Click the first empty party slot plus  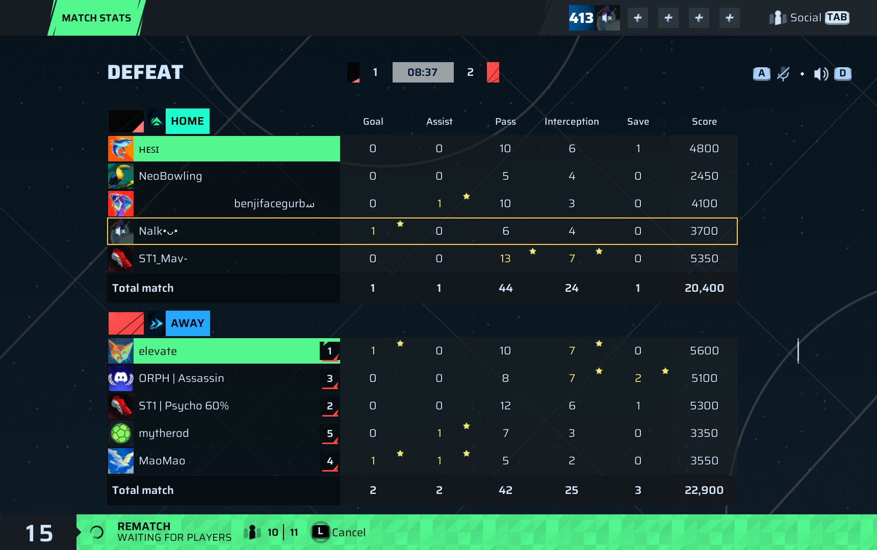coord(637,18)
